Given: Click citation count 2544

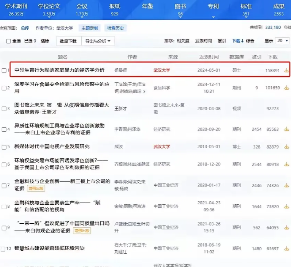Looking at the screenshot, I should [x=256, y=164].
